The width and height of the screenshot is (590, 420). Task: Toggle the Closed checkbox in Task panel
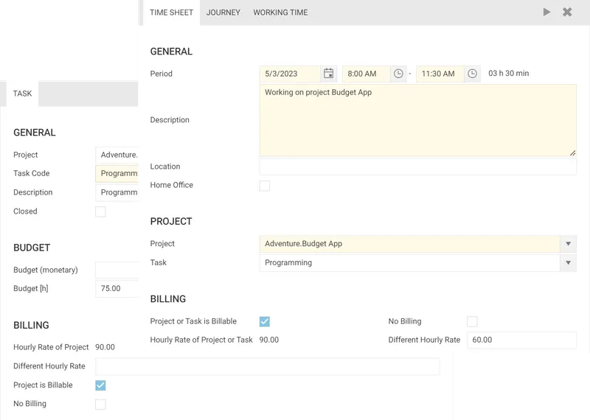100,211
